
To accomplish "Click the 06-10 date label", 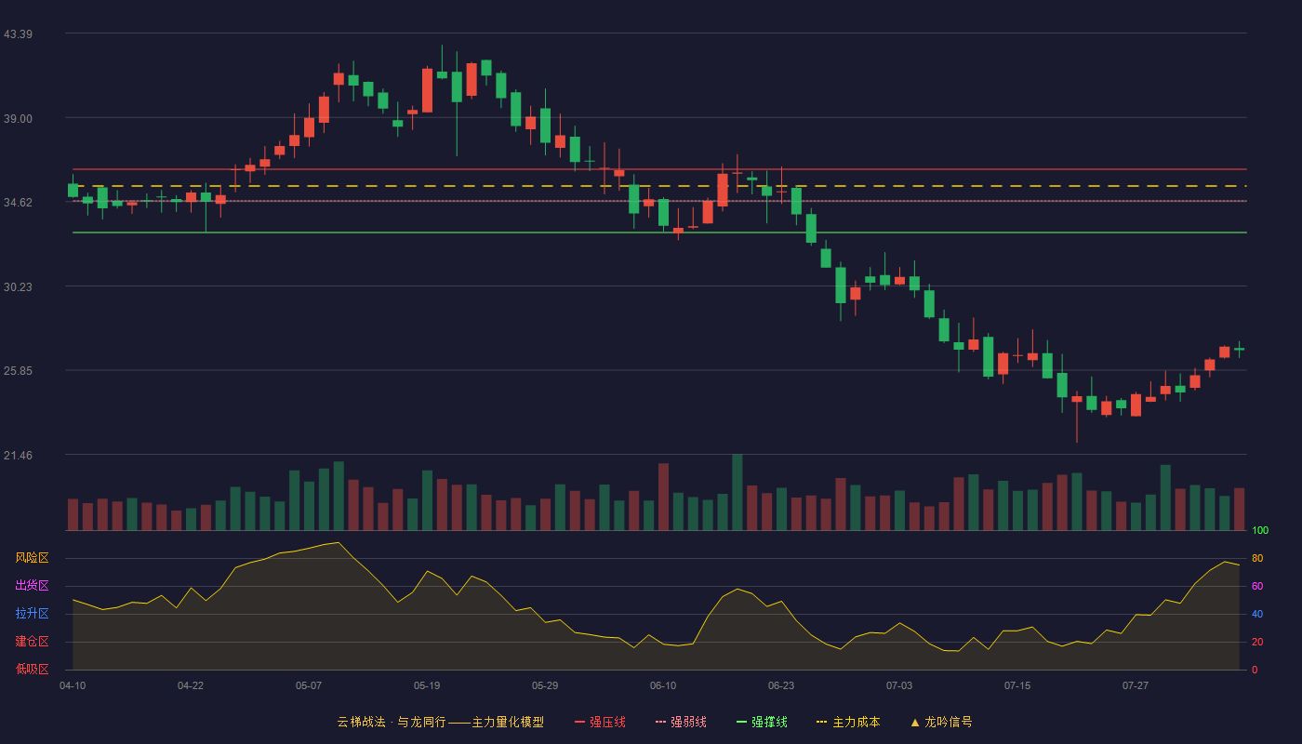I will tap(663, 685).
